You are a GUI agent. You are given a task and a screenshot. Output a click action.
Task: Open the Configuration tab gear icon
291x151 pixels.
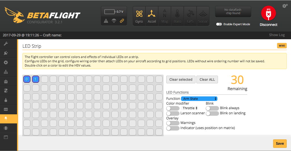[x=6, y=62]
